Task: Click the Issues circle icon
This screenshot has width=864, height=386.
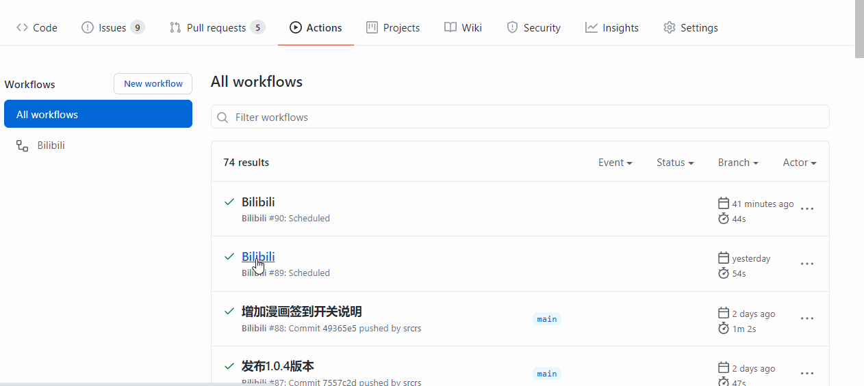Action: pyautogui.click(x=87, y=28)
